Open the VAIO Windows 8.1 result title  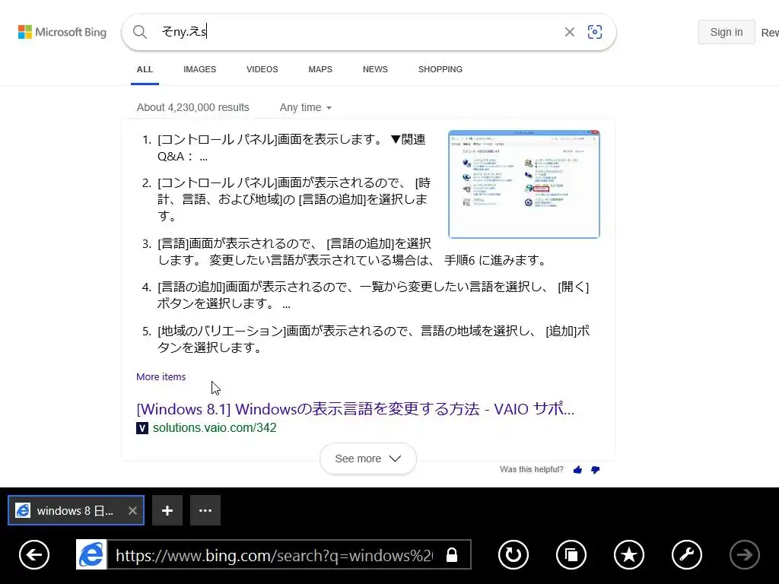(x=355, y=408)
